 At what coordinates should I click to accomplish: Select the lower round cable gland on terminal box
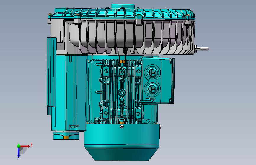pos(152,89)
